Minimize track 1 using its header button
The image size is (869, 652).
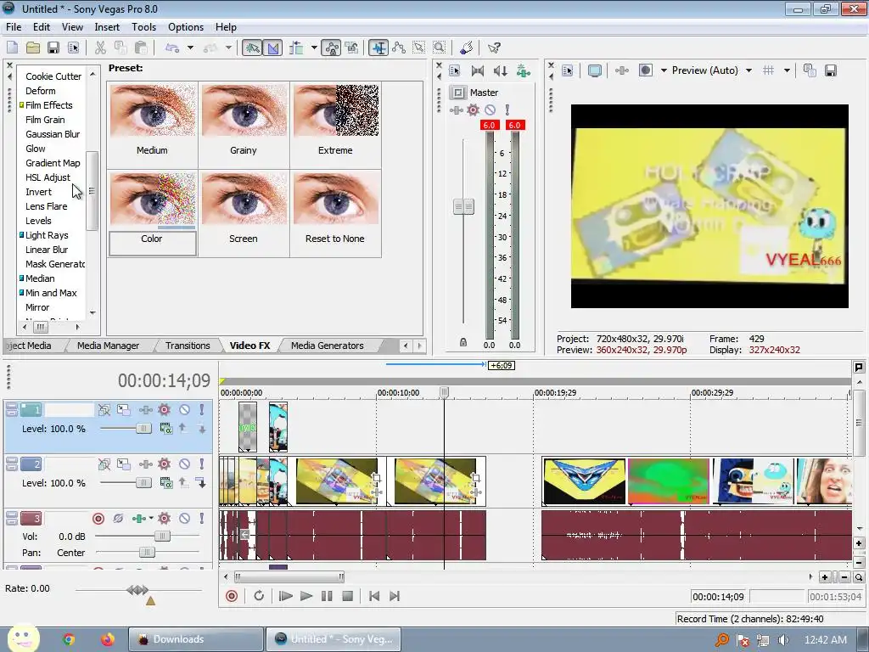12,407
